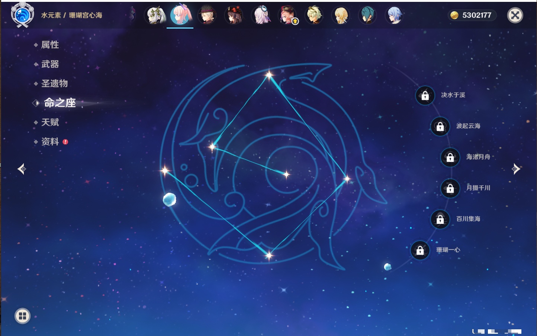The height and width of the screenshot is (336, 537).
Task: Select the blonde Traveler avatar
Action: [x=341, y=16]
